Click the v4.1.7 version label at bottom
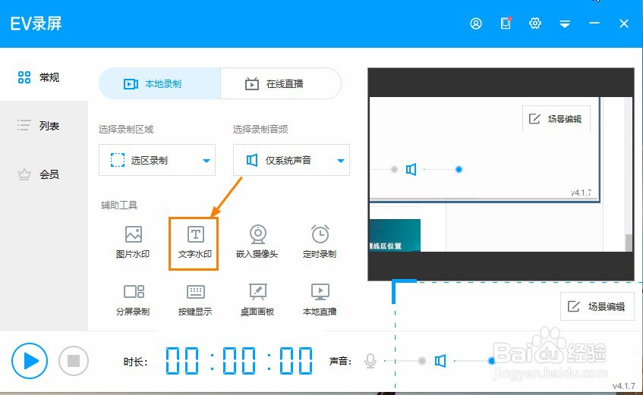Screen dimensions: 643x395 [624, 386]
